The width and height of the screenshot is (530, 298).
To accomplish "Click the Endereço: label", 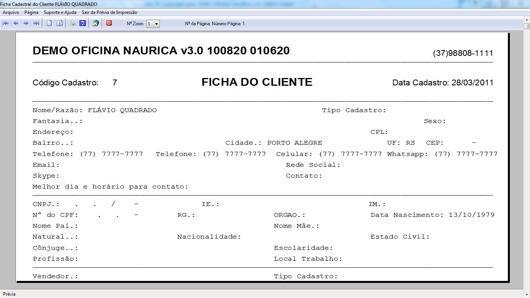I will click(53, 132).
